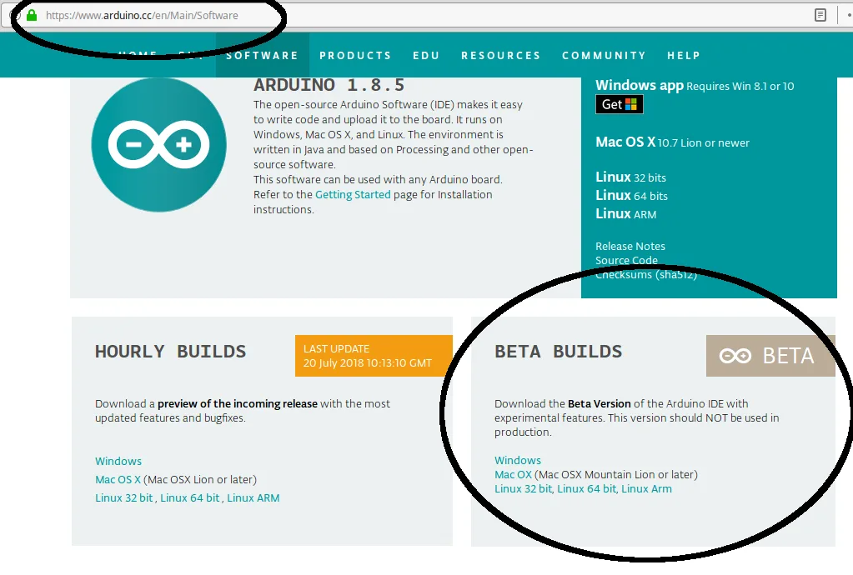Download beta build for Mac OX

tap(513, 474)
